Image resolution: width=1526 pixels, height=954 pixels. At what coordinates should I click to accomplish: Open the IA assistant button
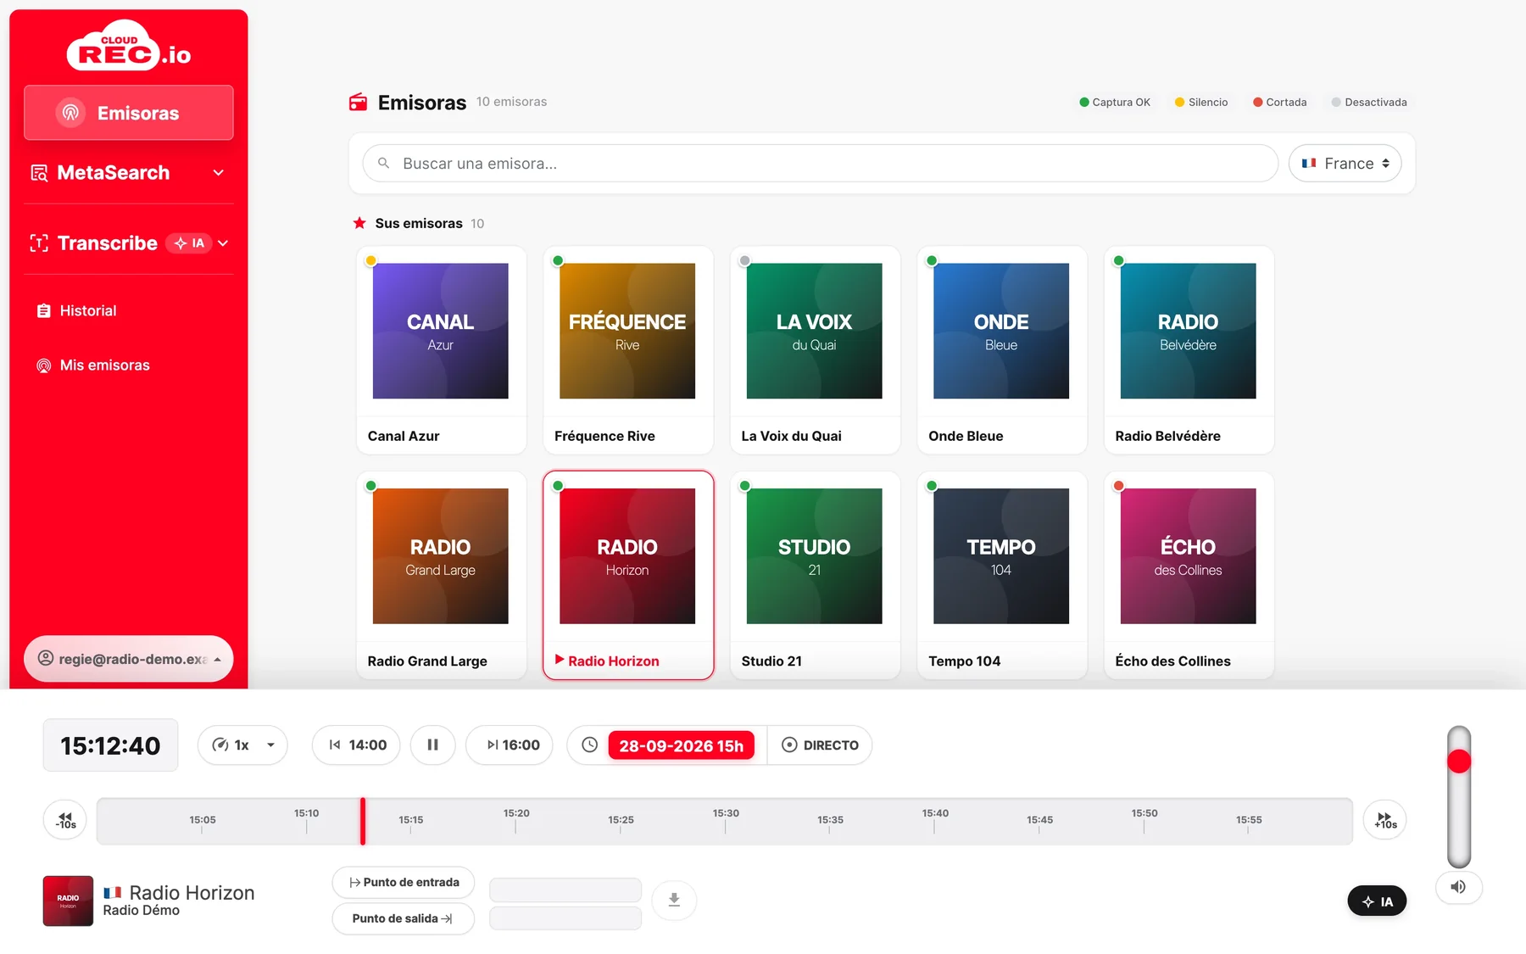(x=1377, y=901)
